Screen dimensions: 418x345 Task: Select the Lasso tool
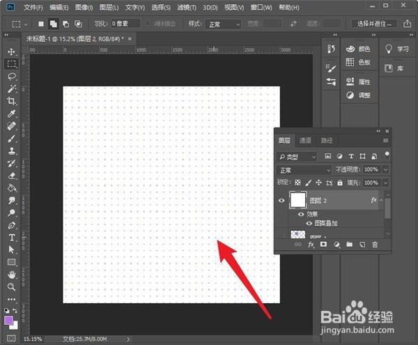tap(11, 77)
